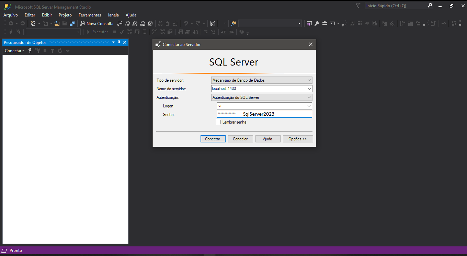Click the Opções >> button

click(x=298, y=139)
